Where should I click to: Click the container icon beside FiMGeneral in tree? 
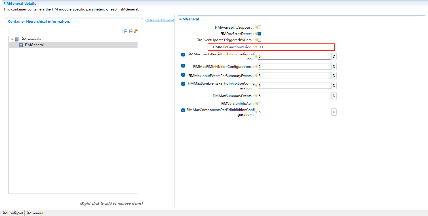[x=21, y=45]
